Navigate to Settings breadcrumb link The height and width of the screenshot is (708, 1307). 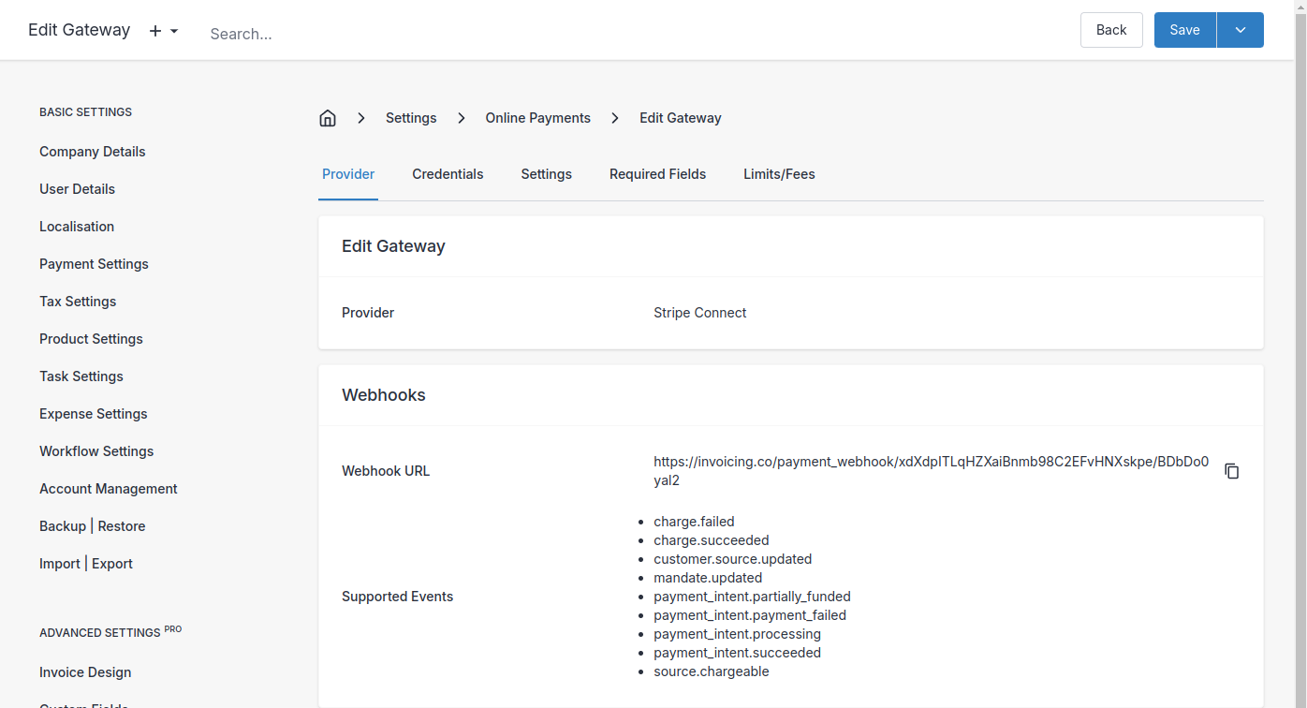tap(411, 118)
